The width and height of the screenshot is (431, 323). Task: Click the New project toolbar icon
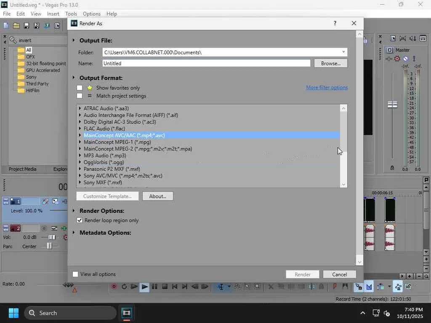[6, 26]
